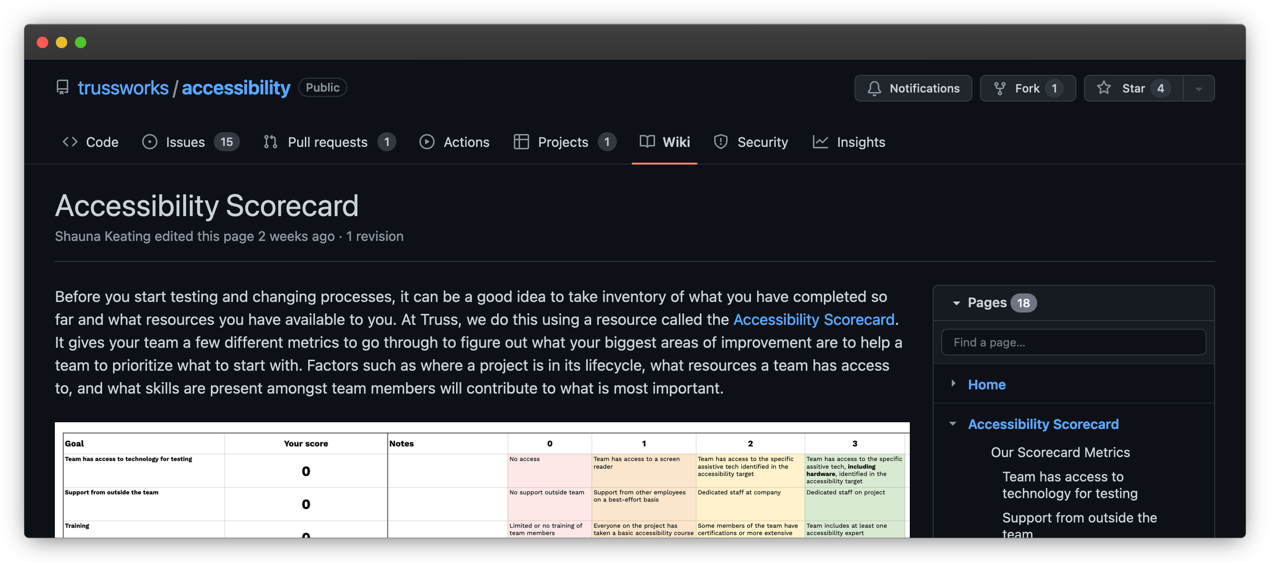Enable notifications for this repository
1270x562 pixels.
point(913,88)
